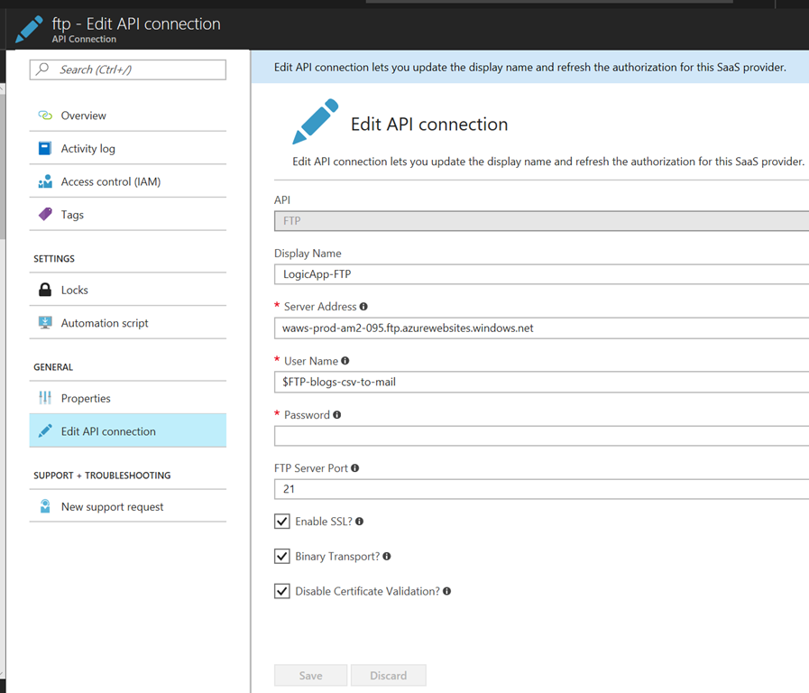The height and width of the screenshot is (693, 809).
Task: Toggle the Binary Transport? checkbox
Action: (x=282, y=557)
